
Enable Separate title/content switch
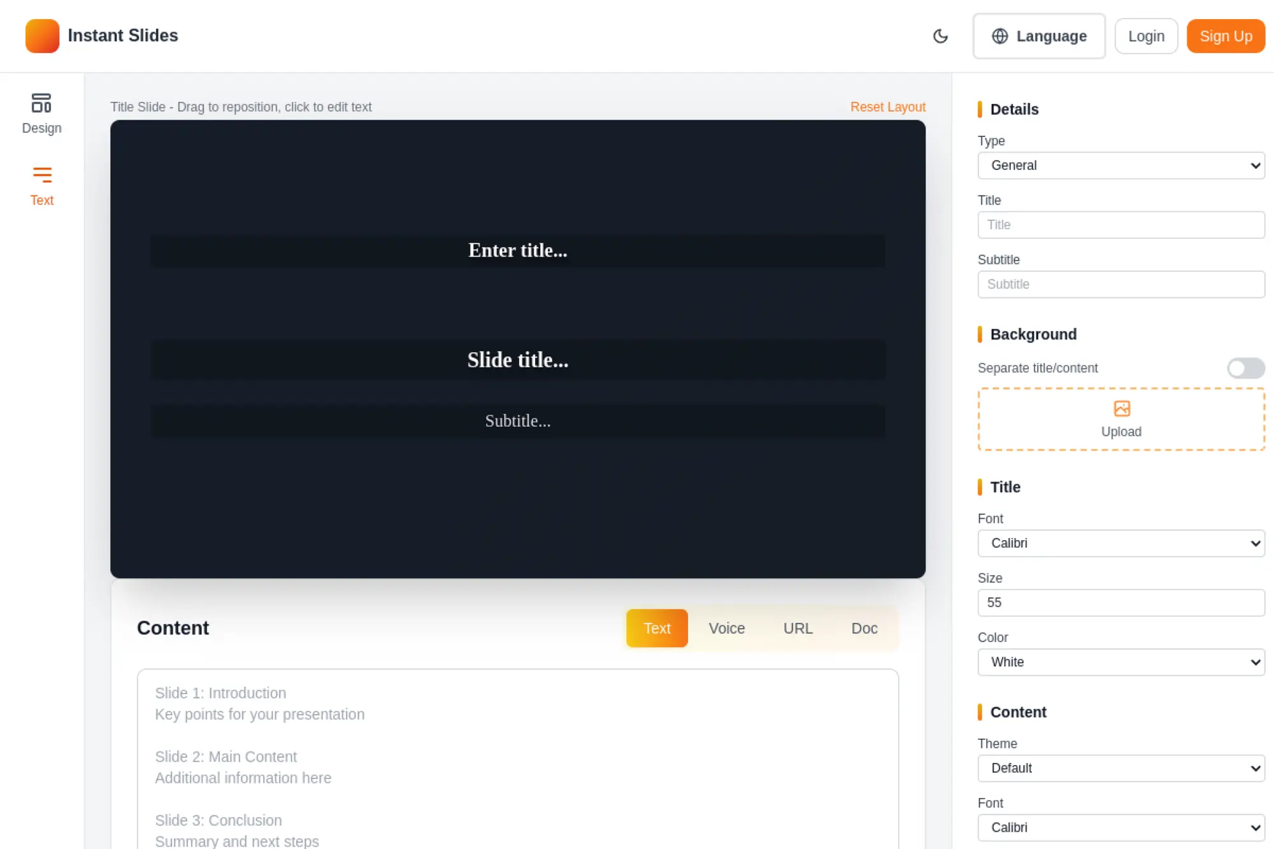[1245, 368]
